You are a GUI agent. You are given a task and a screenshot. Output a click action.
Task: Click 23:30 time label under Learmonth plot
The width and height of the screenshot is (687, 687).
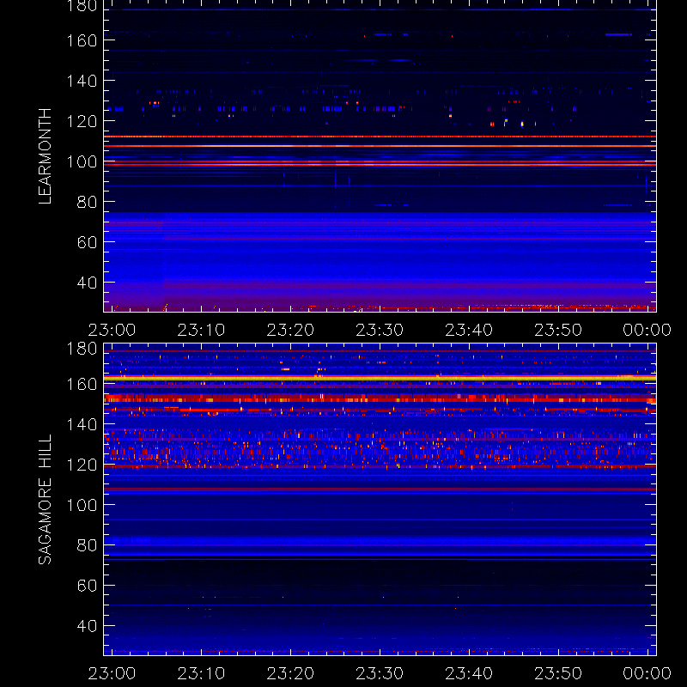click(x=380, y=330)
